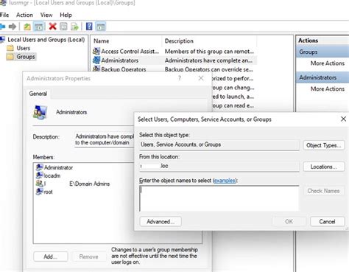The image size is (349, 272).
Task: Click the Groups folder icon
Action: click(x=10, y=57)
